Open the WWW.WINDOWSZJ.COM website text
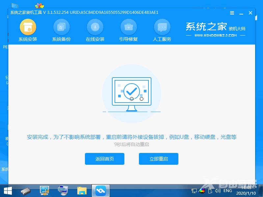The height and width of the screenshot is (197, 263). 216,35
